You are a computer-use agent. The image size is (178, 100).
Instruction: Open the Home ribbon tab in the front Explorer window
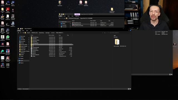23,31
